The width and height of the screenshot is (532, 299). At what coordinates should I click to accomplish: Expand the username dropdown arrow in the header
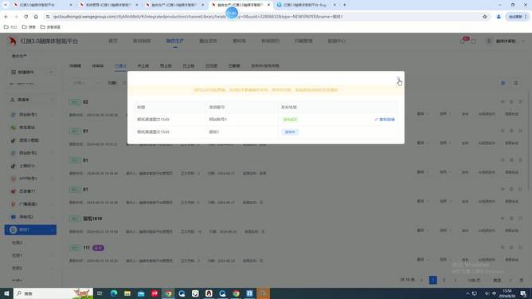[523, 41]
